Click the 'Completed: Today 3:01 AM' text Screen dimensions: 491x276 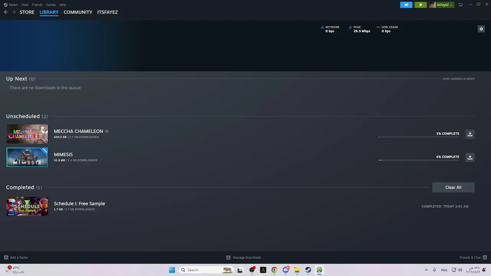coord(445,206)
